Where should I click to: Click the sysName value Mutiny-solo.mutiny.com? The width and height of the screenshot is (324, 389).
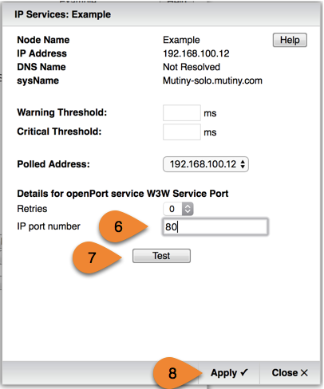(212, 81)
